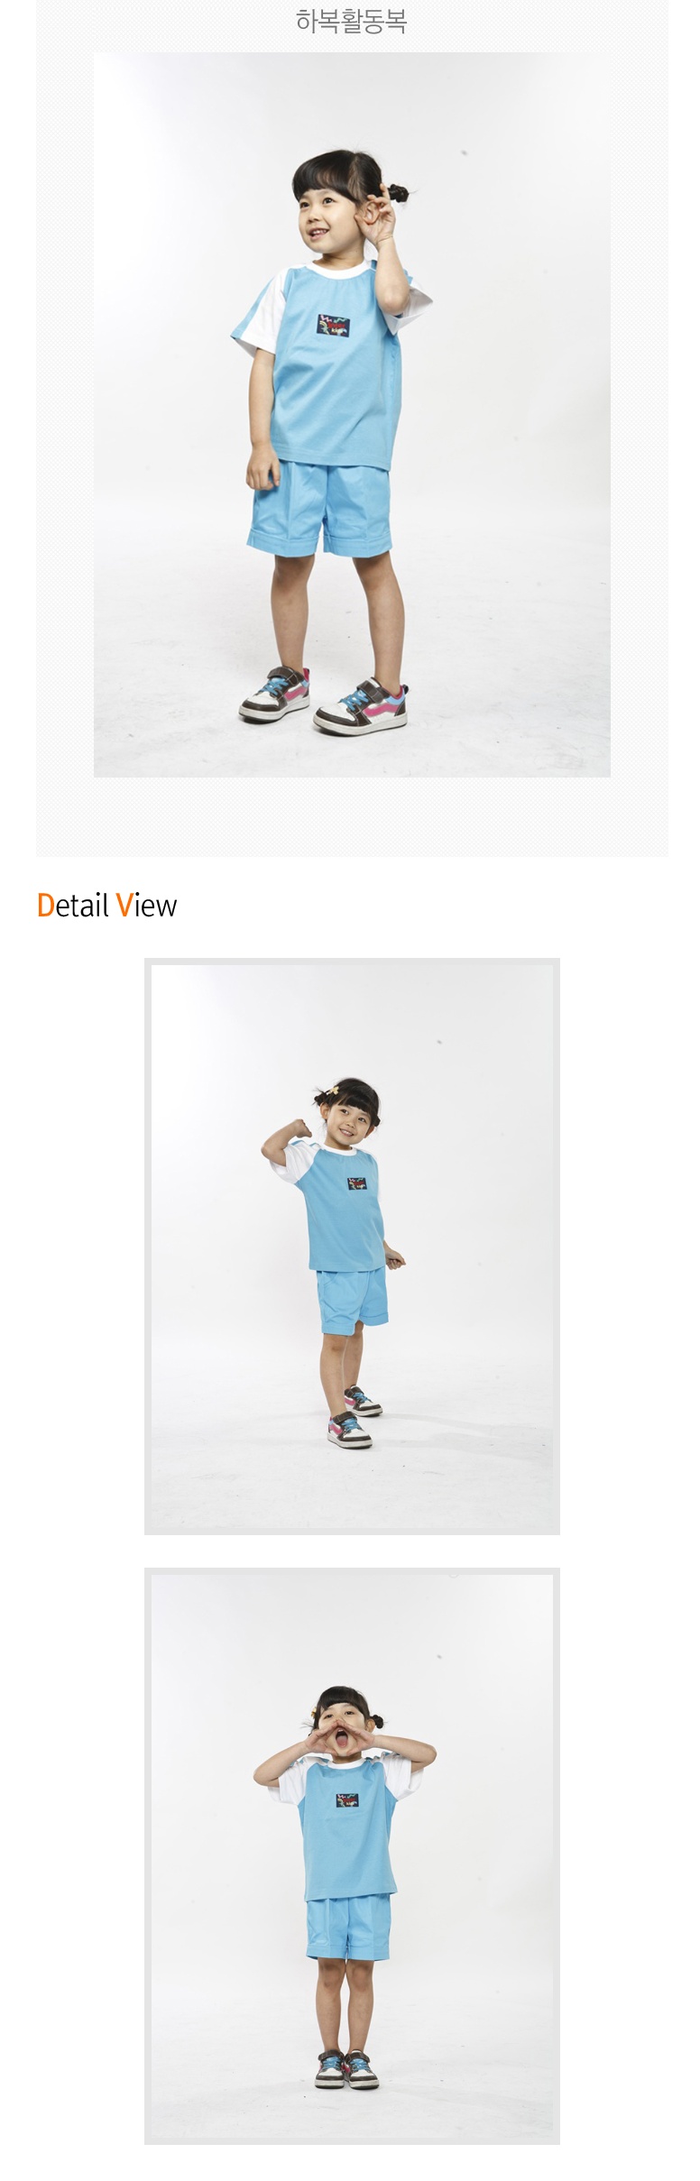Click the word View in the heading
The image size is (700, 2181).
pyautogui.click(x=146, y=905)
